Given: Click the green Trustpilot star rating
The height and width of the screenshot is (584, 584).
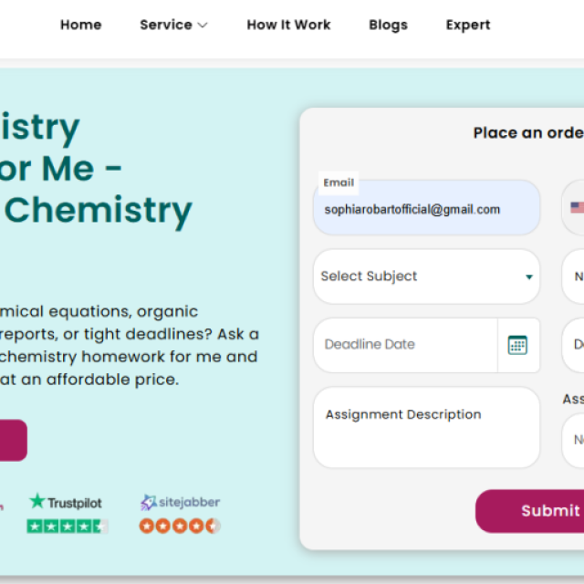Looking at the screenshot, I should [67, 526].
